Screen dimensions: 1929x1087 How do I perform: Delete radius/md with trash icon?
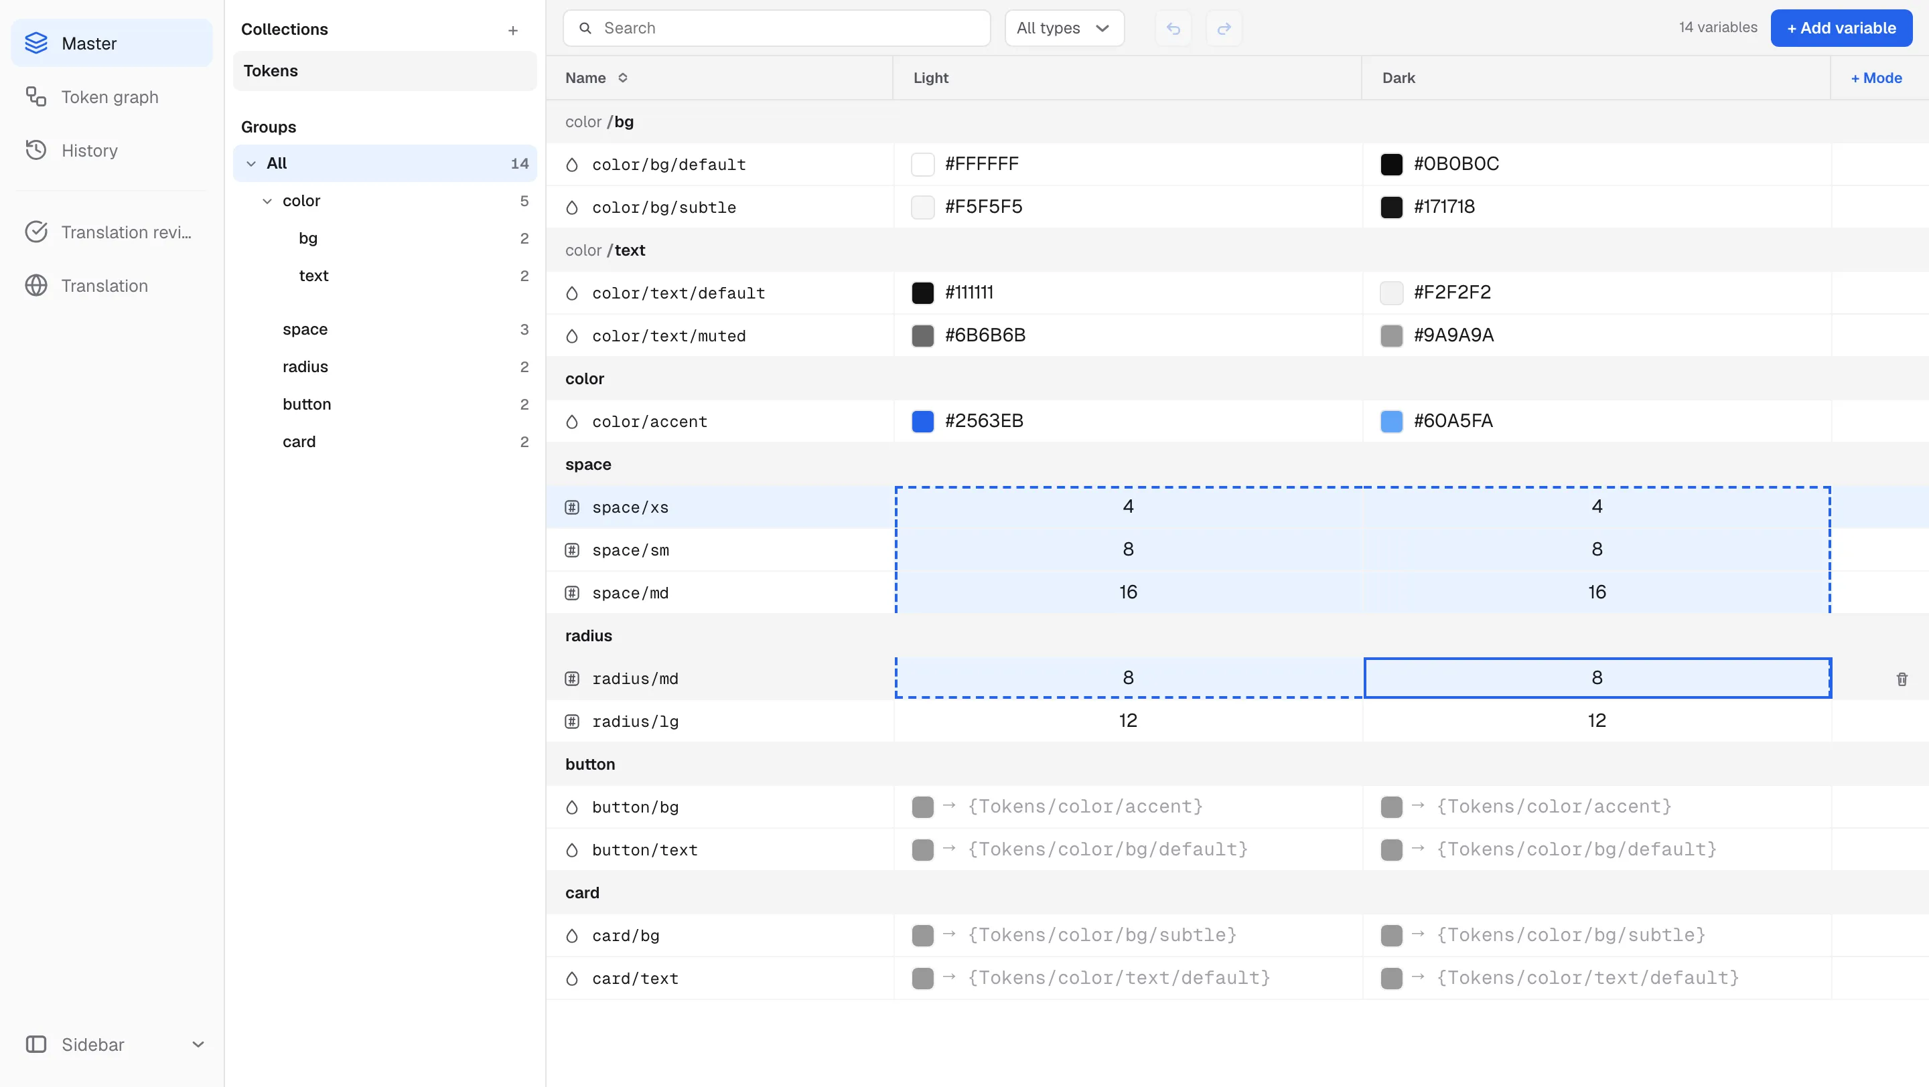tap(1902, 679)
